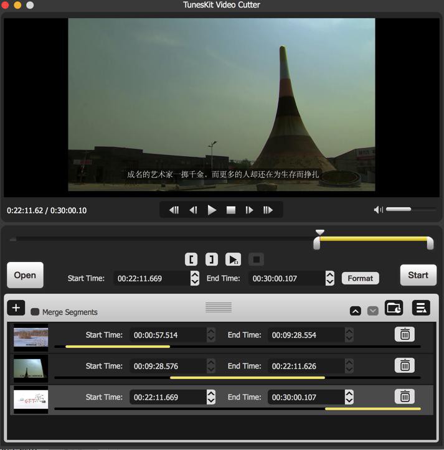This screenshot has height=450, width=444.
Task: Jump to next keyframe in player
Action: 268,210
